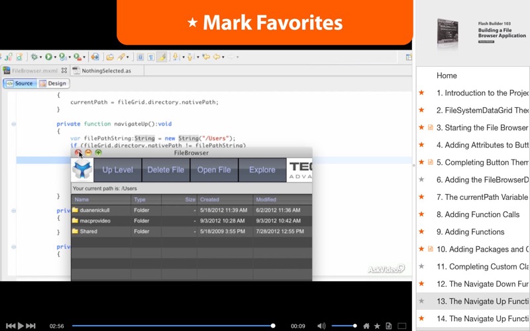Click the green Run icon
The image size is (530, 331).
pyautogui.click(x=48, y=57)
